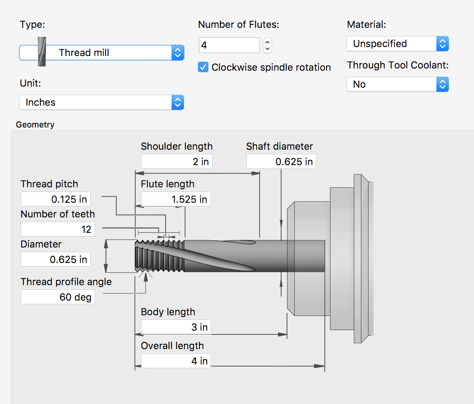474x404 pixels.
Task: Click the Overall length input field
Action: pyautogui.click(x=176, y=361)
